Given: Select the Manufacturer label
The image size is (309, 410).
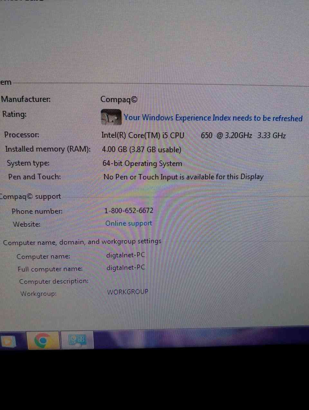Looking at the screenshot, I should 26,99.
